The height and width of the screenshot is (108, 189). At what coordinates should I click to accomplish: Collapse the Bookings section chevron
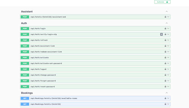pos(166,93)
